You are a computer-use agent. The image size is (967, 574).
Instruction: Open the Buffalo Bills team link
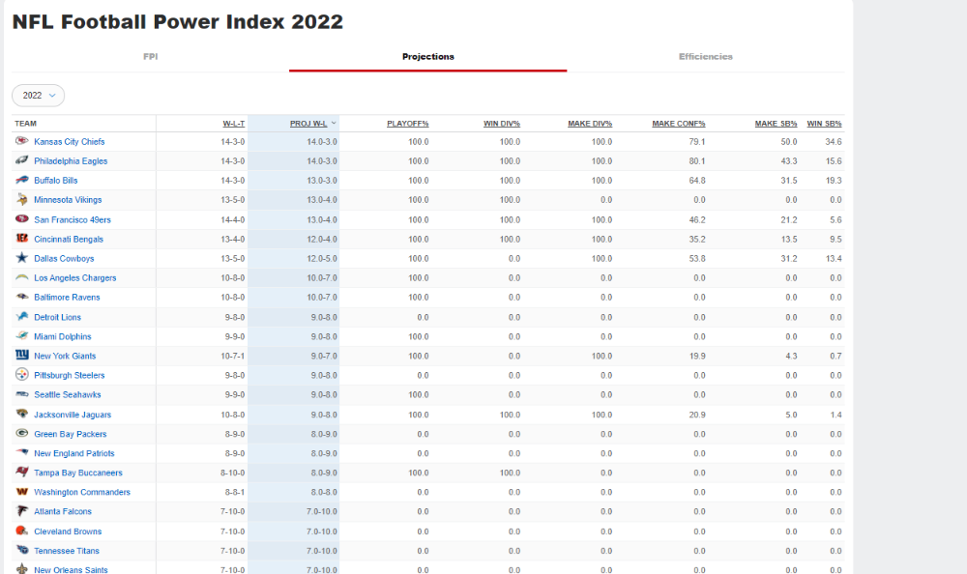click(x=55, y=181)
